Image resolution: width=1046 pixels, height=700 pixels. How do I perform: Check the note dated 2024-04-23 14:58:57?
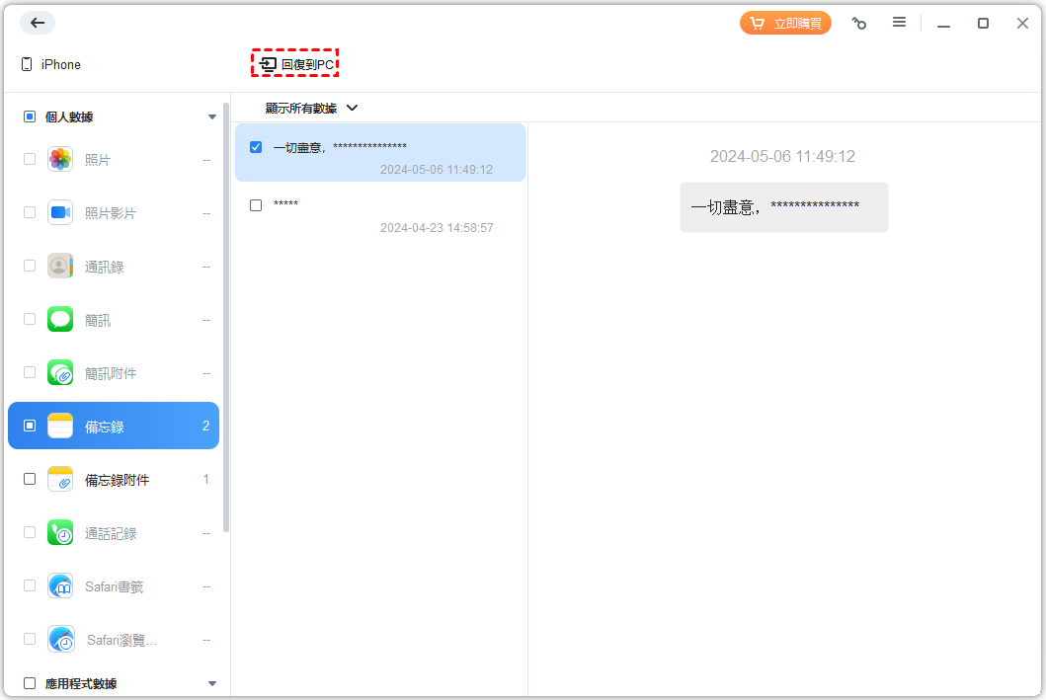click(x=256, y=205)
